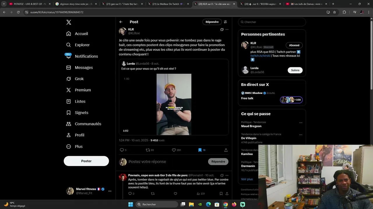This screenshot has height=209, width=373.
Task: Like the KLR post with 291 likes
Action: coord(174,150)
